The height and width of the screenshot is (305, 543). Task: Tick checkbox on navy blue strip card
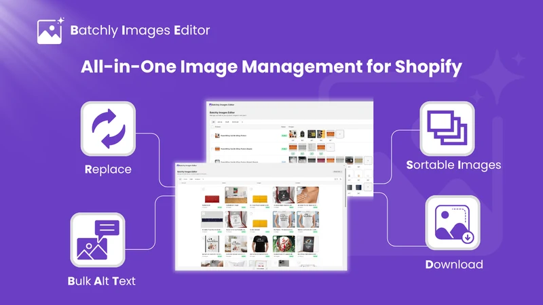(x=203, y=213)
